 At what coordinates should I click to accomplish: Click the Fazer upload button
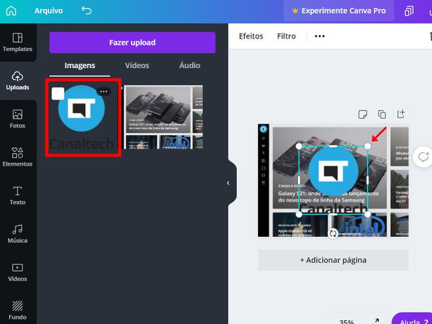(132, 43)
